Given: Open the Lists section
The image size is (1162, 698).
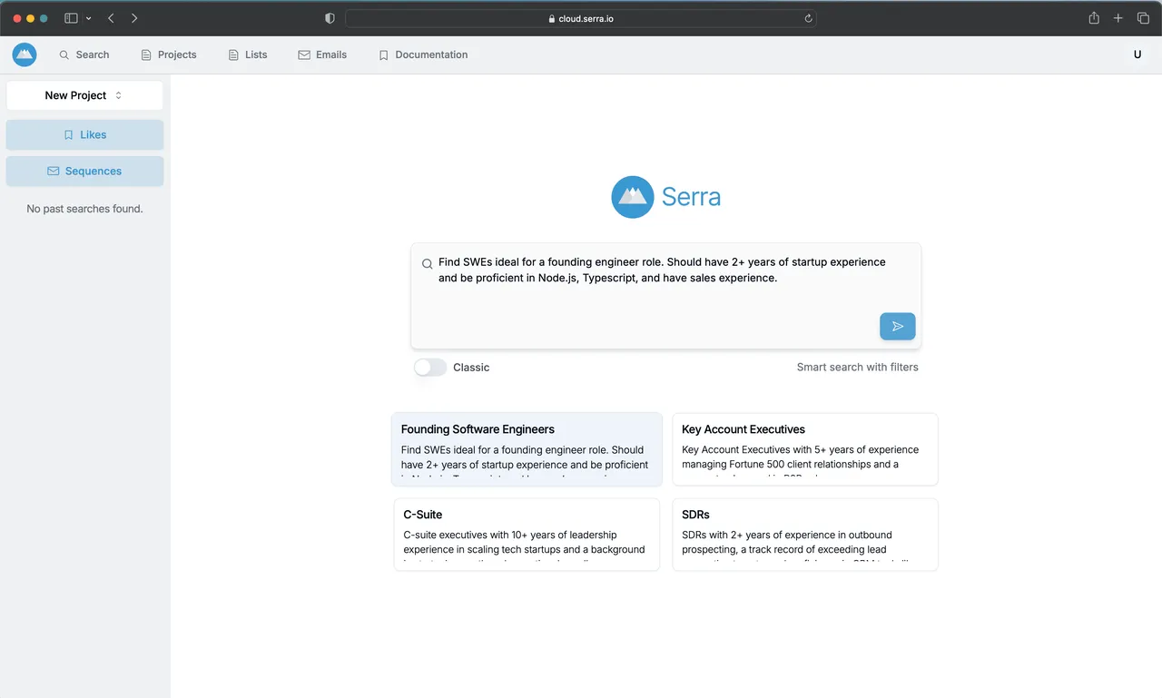Looking at the screenshot, I should [248, 54].
